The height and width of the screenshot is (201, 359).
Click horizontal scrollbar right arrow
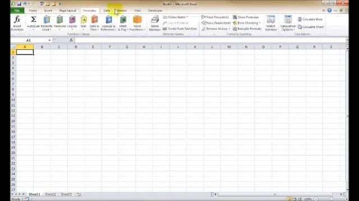pyautogui.click(x=341, y=194)
